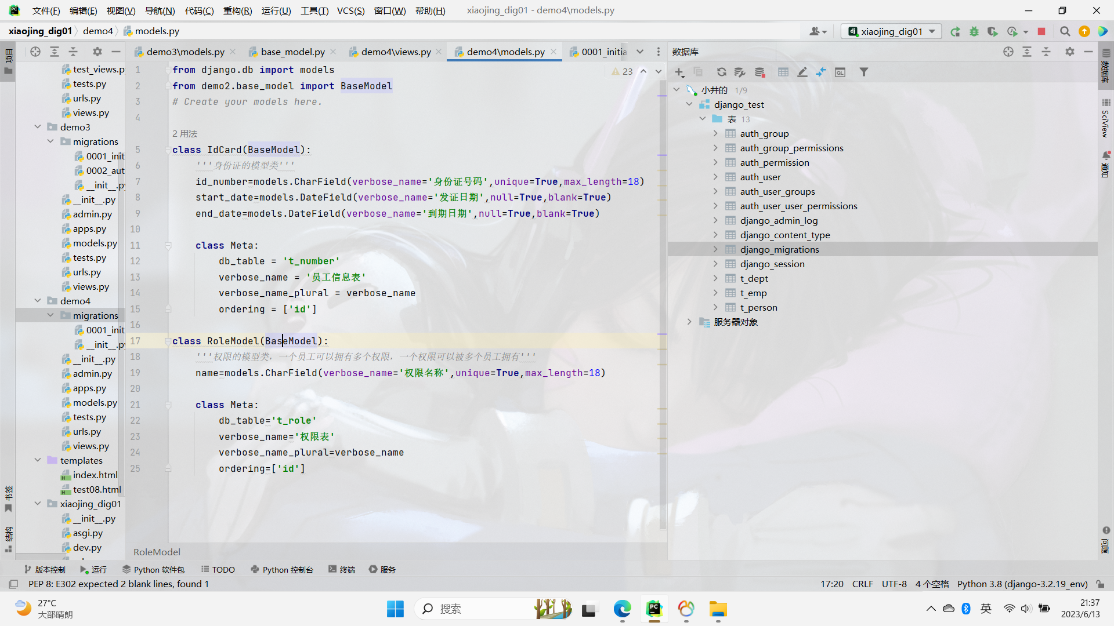Open TODO tool window

point(218,570)
